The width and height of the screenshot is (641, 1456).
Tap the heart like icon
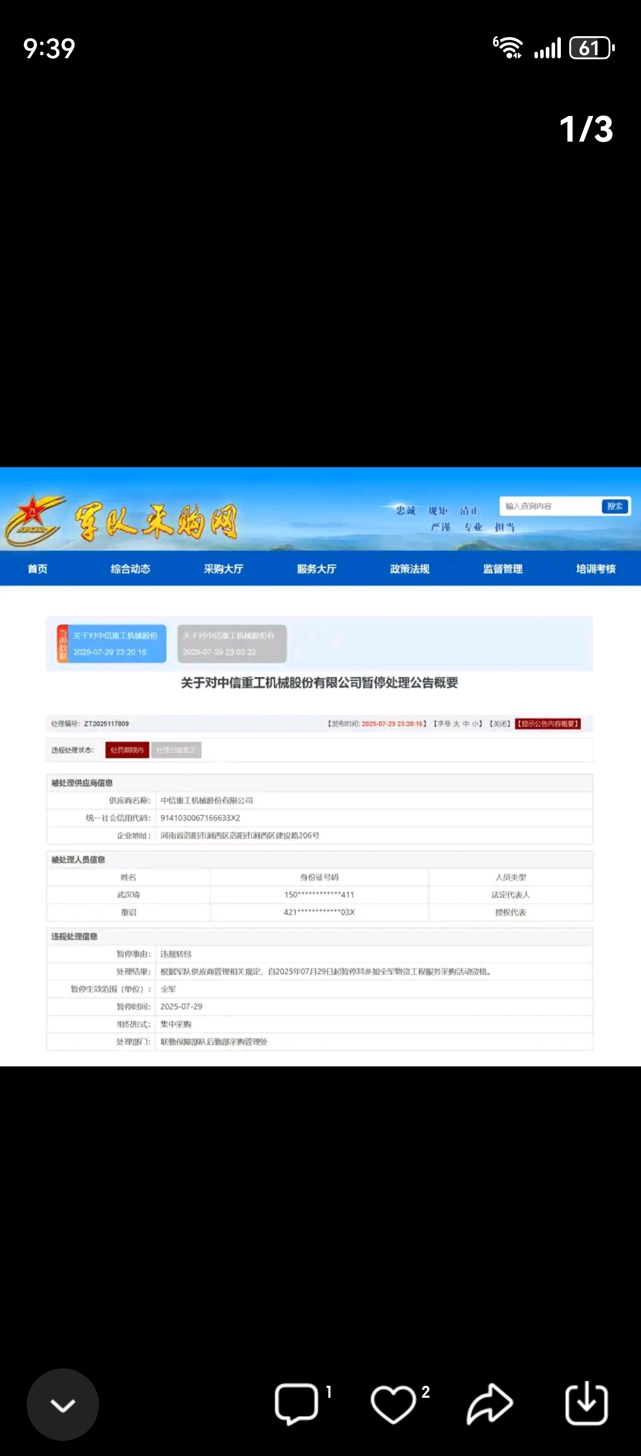pos(393,1404)
